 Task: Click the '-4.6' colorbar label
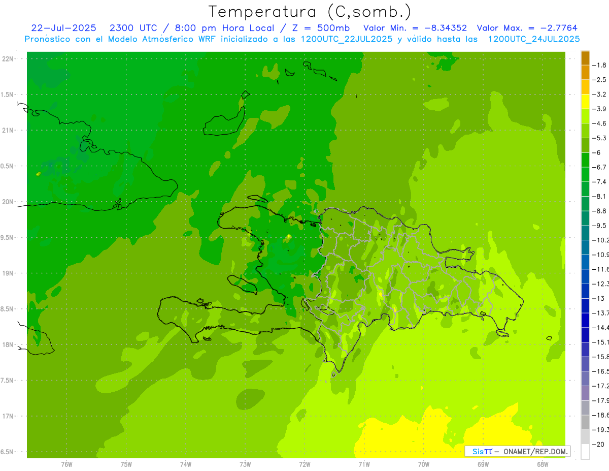click(600, 123)
